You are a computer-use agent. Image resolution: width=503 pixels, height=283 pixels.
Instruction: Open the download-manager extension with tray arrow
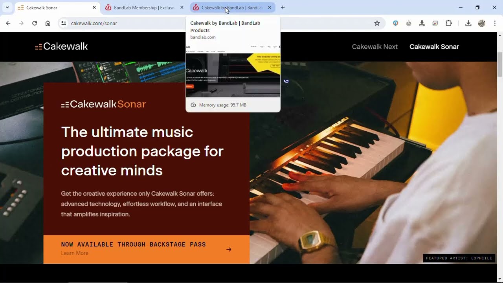tap(422, 23)
